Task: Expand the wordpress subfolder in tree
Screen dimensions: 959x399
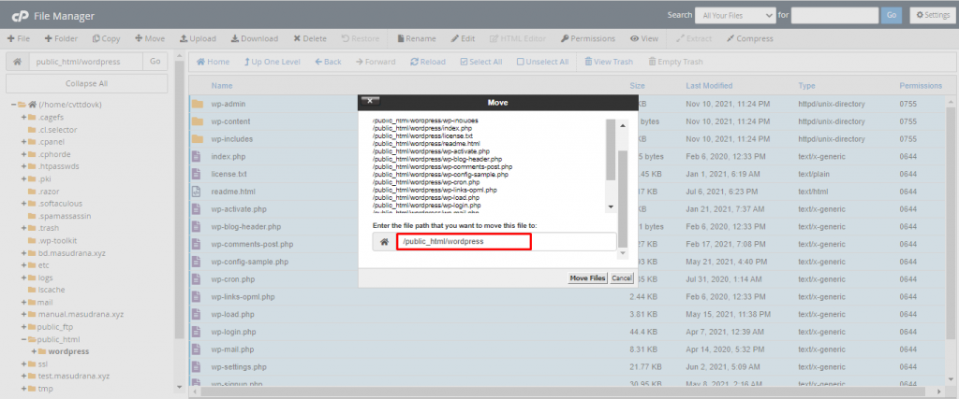Action: pyautogui.click(x=34, y=351)
